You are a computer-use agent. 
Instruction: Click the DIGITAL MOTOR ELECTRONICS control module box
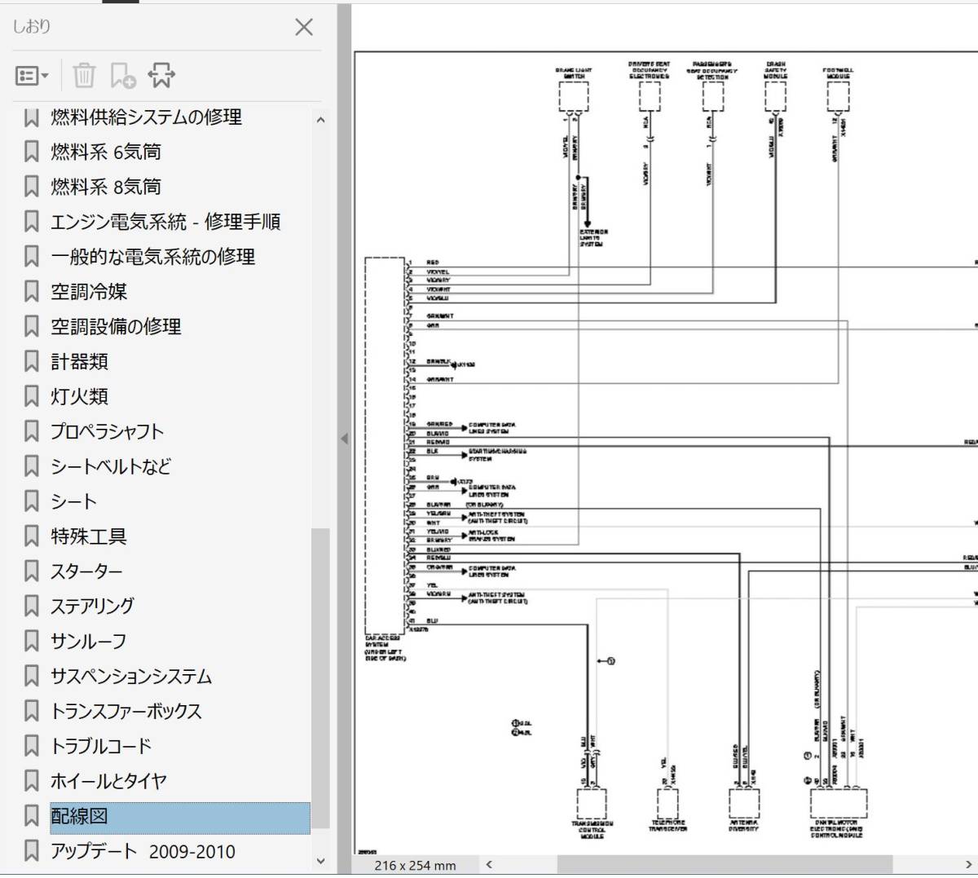839,805
